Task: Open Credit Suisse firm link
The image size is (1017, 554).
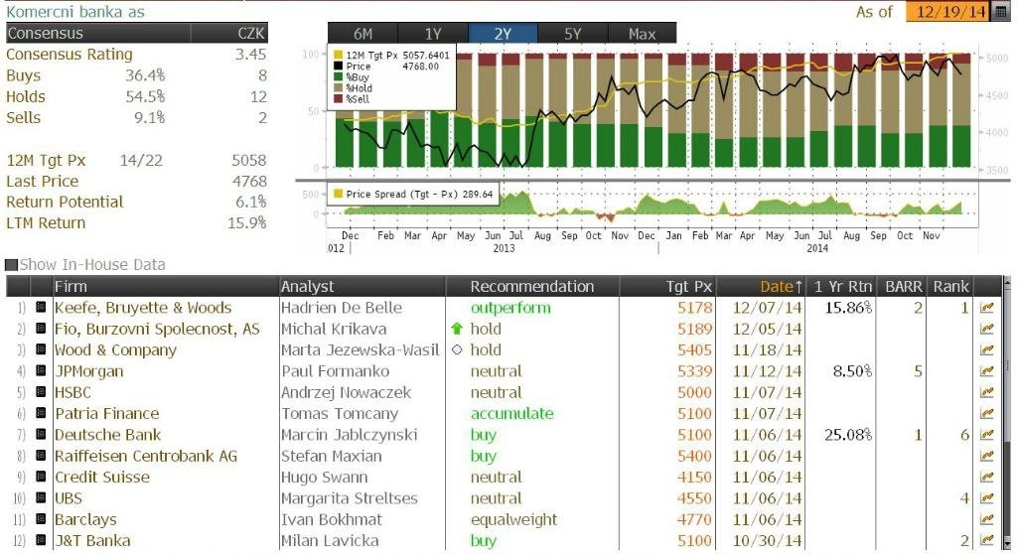Action: (102, 477)
